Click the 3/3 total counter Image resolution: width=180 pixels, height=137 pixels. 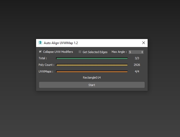point(137,58)
